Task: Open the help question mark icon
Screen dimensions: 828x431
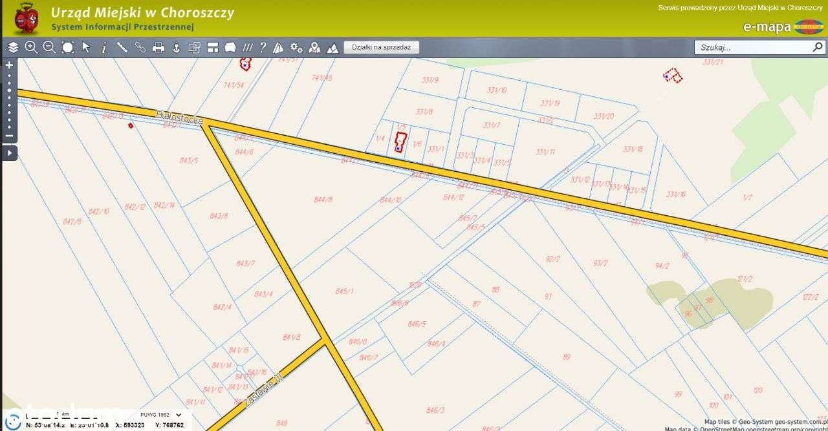Action: click(x=263, y=47)
